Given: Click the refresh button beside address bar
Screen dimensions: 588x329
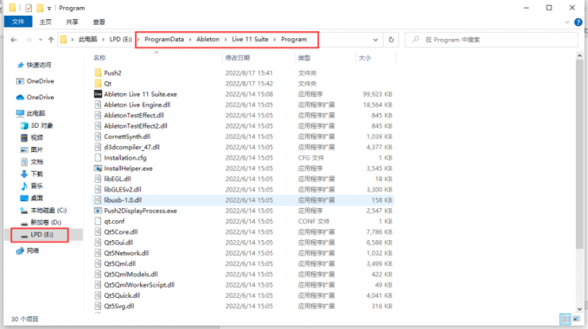Looking at the screenshot, I should [391, 40].
